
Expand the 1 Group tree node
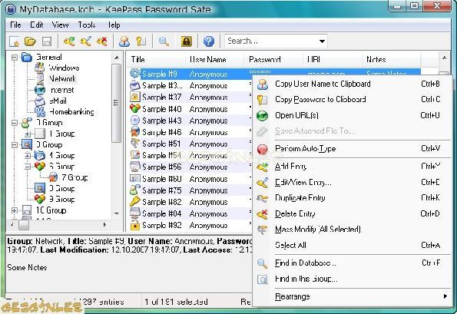28,134
